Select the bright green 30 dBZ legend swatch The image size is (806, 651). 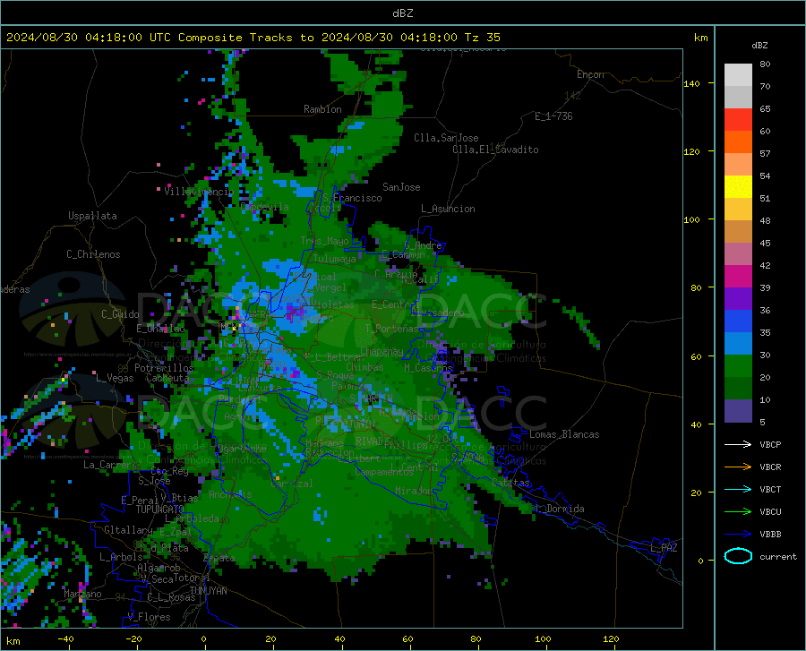[x=738, y=366]
